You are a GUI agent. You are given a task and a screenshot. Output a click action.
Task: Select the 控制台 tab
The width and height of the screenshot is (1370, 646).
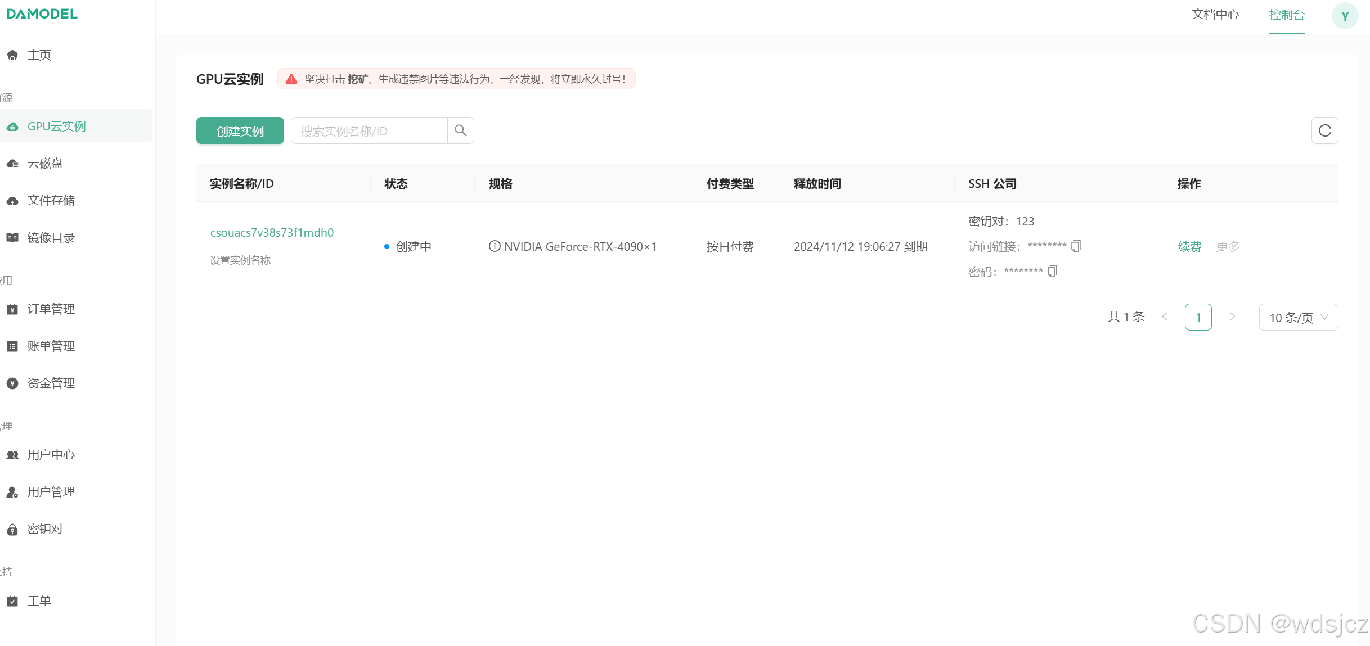[1286, 15]
